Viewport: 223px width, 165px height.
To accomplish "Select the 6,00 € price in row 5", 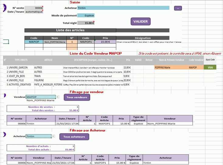I will tap(127, 84).
